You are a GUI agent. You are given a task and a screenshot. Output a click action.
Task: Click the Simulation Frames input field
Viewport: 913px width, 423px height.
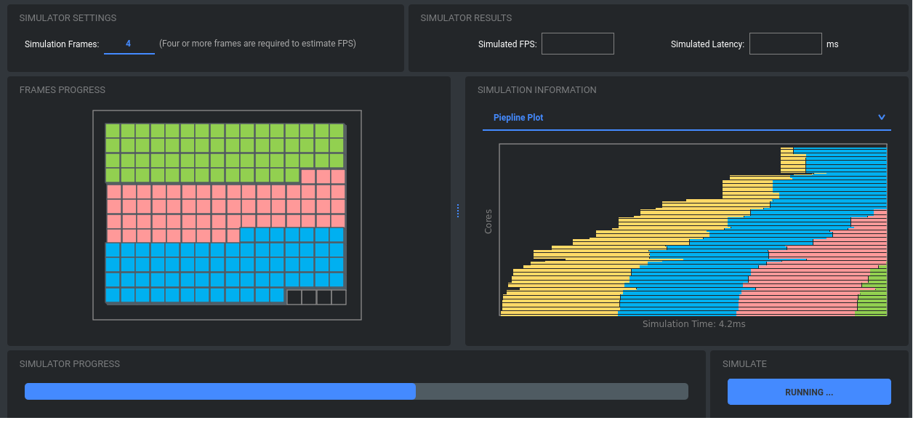point(129,44)
